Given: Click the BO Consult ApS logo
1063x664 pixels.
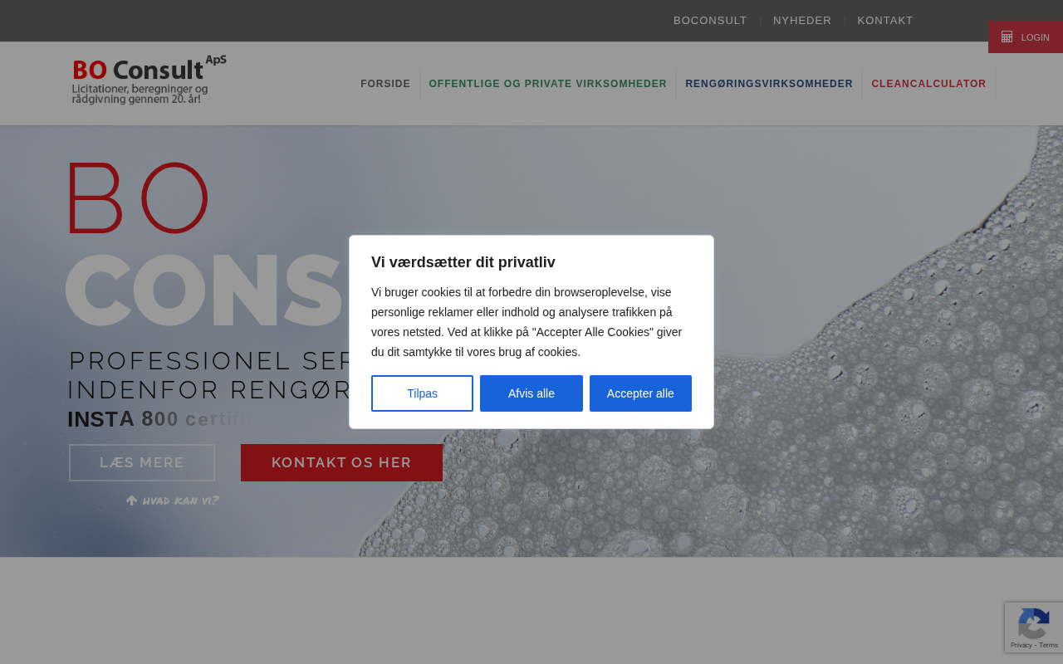Looking at the screenshot, I should (149, 80).
